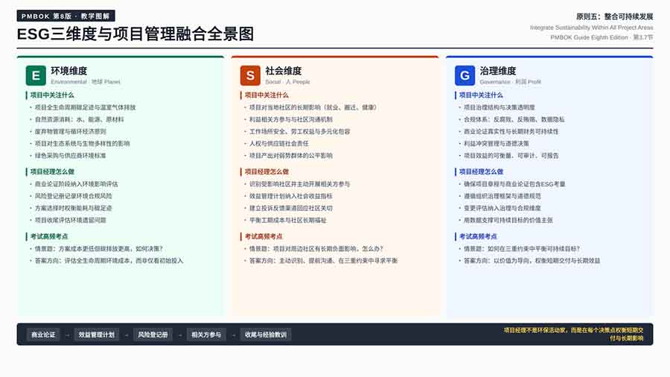Click the bullet 项目对生态系统与生物多样性的影响

tap(83, 143)
